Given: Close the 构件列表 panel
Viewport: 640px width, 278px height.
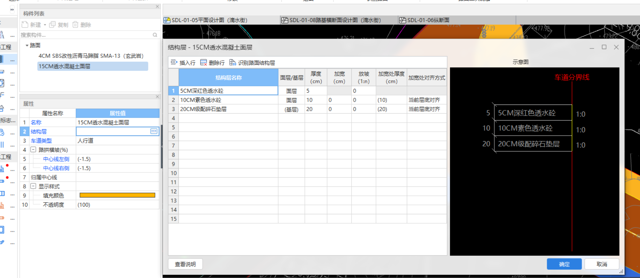Looking at the screenshot, I should pos(157,7).
